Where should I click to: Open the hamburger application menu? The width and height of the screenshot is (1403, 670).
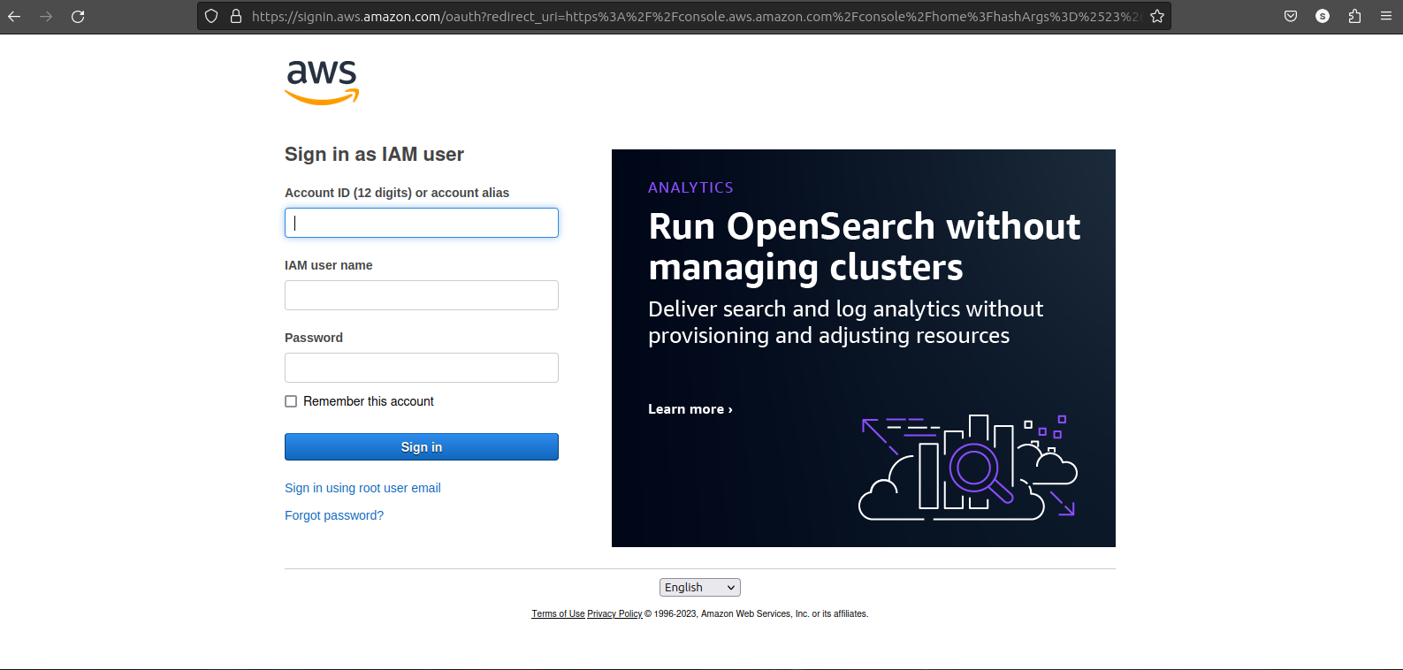(1386, 16)
